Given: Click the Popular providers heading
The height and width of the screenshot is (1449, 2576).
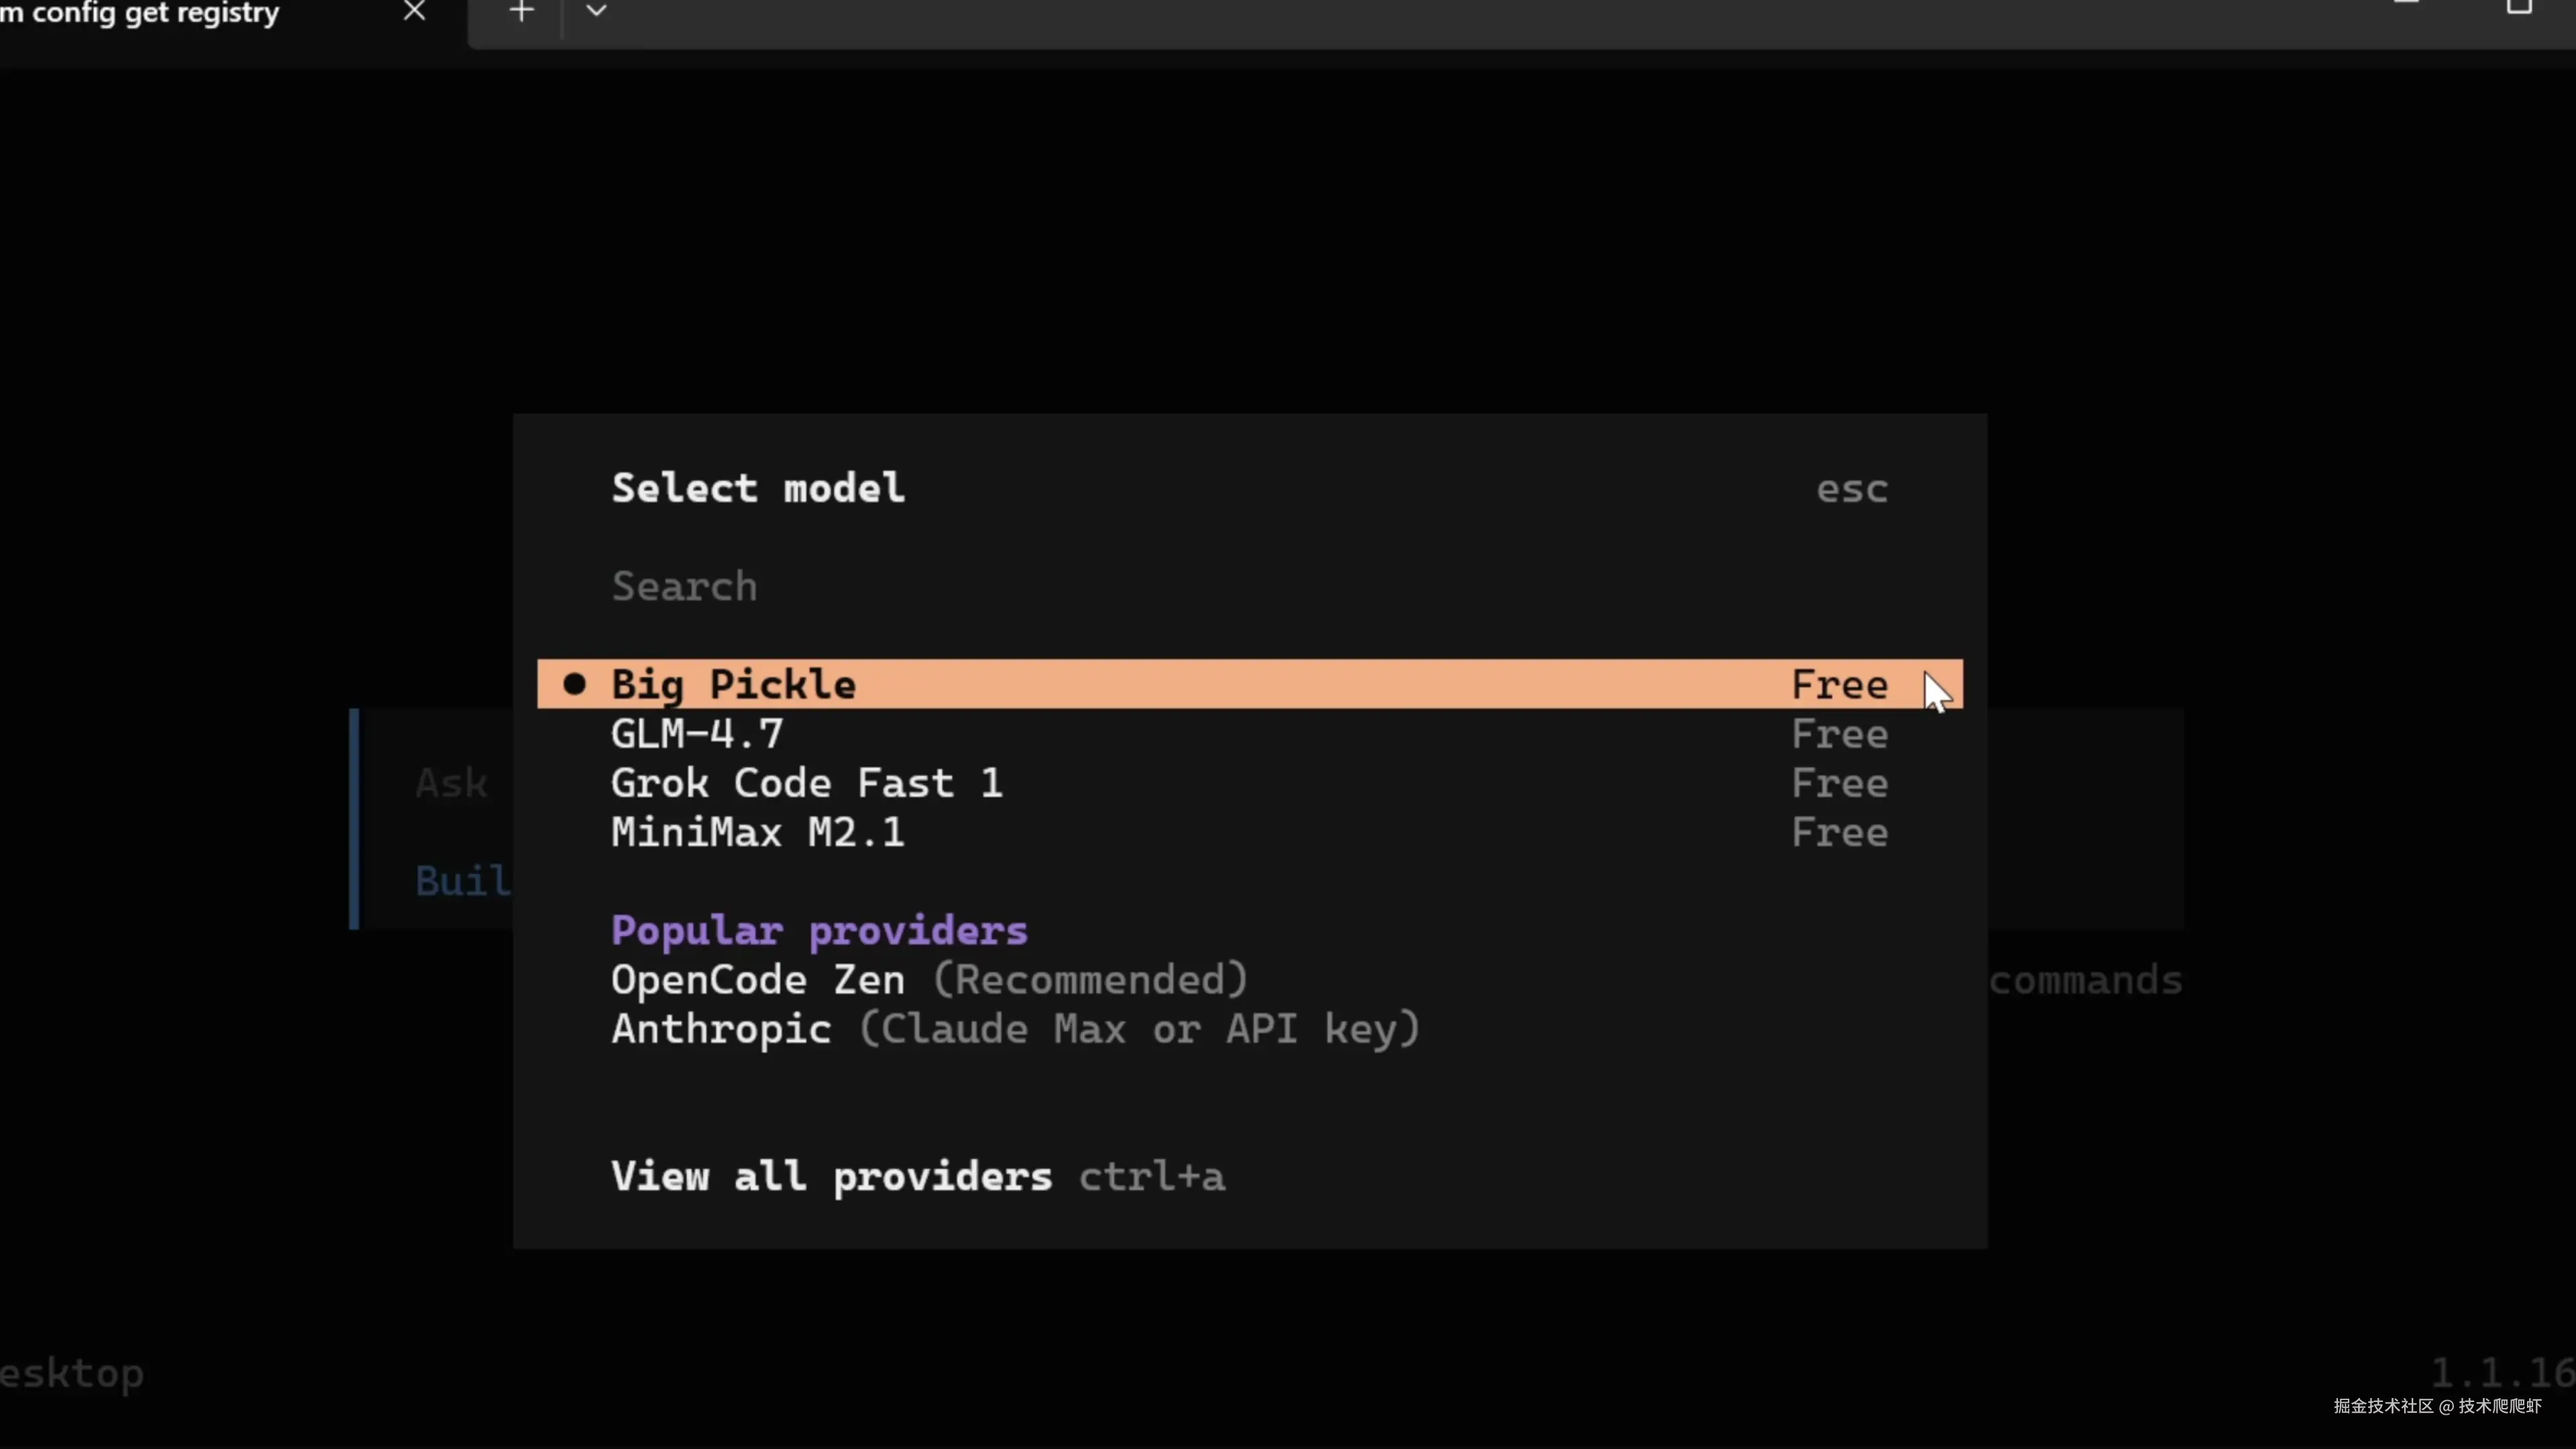Looking at the screenshot, I should 818,931.
